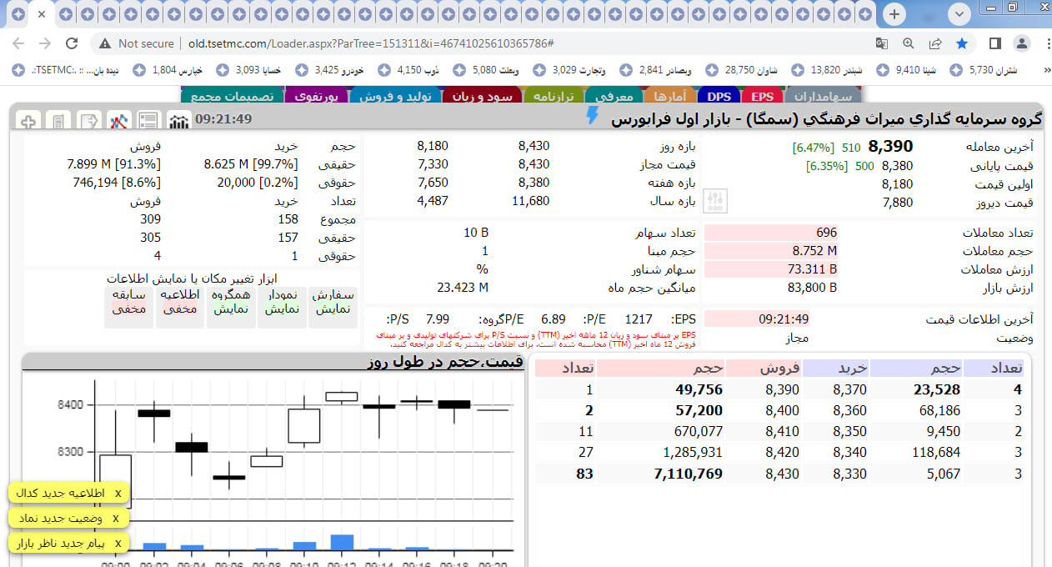This screenshot has height=567, width=1052.
Task: Open the وبملت 5,080 bookmark
Action: click(x=488, y=70)
